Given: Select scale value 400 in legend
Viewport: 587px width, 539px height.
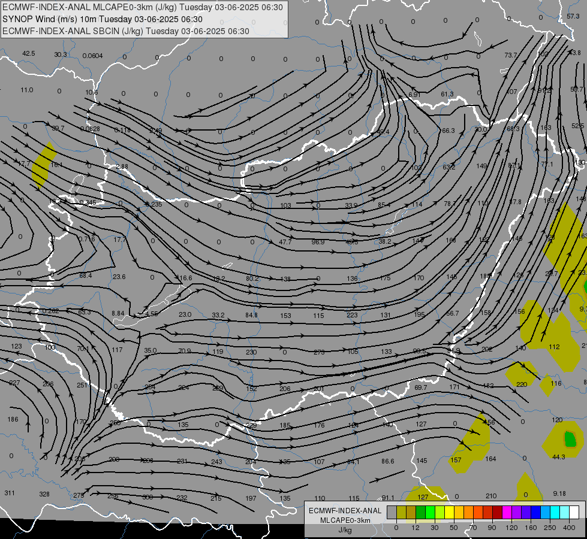Looking at the screenshot, I should tap(569, 528).
